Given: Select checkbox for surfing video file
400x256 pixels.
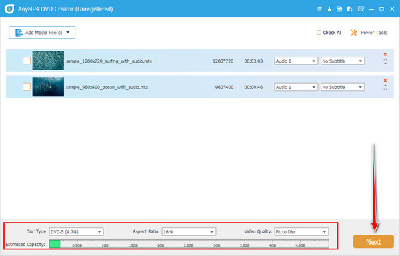Looking at the screenshot, I should (27, 61).
